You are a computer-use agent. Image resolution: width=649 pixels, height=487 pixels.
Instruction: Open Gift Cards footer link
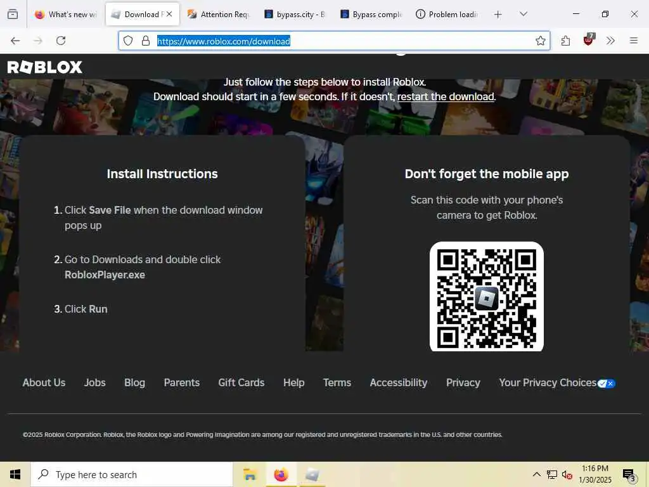(241, 382)
